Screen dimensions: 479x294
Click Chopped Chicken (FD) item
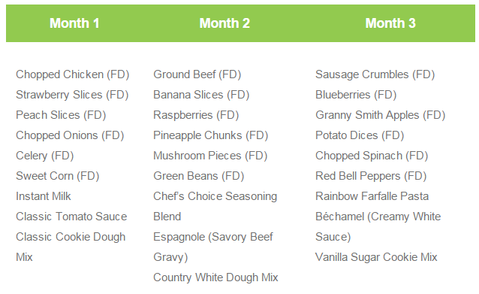click(x=73, y=74)
